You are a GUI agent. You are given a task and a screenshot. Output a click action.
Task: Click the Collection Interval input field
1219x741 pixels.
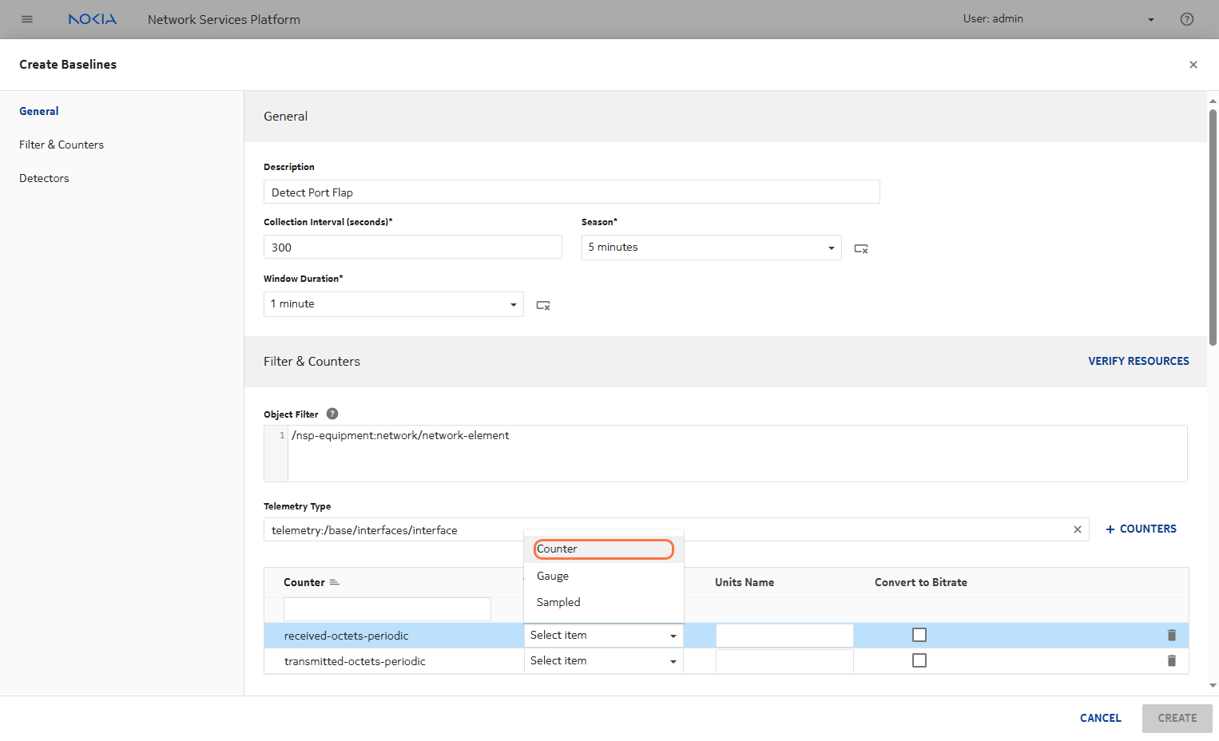point(412,248)
